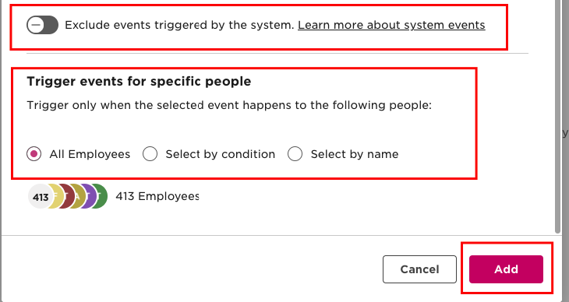Screen dimensions: 569x302
Task: Toggle the exclude system events switch
Action: tap(42, 25)
